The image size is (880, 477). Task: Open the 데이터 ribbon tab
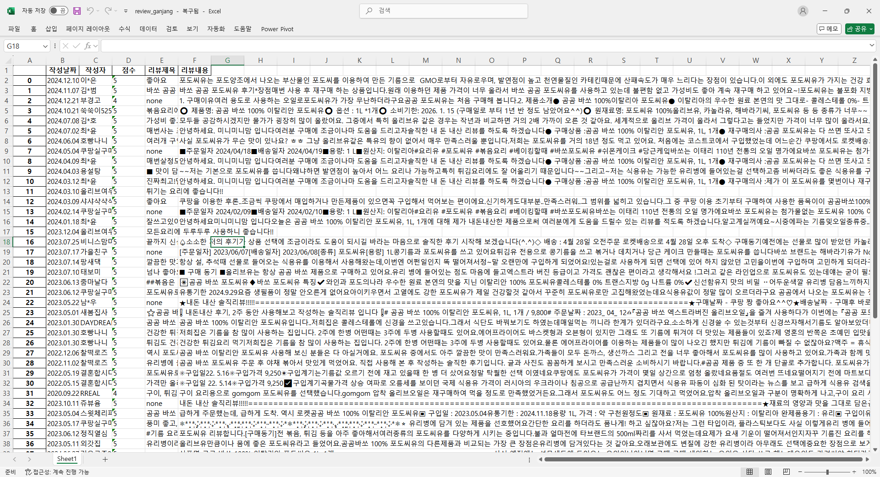pyautogui.click(x=148, y=29)
